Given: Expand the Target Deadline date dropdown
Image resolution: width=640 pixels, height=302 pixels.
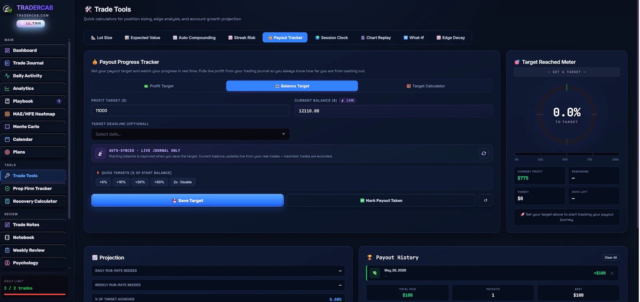Looking at the screenshot, I should click(x=190, y=134).
